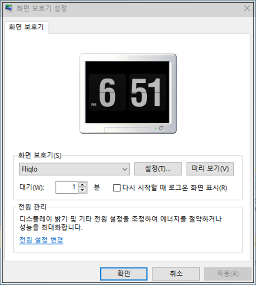Click the minute digits 51 in preview
Image resolution: width=256 pixels, height=285 pixels.
pos(145,92)
